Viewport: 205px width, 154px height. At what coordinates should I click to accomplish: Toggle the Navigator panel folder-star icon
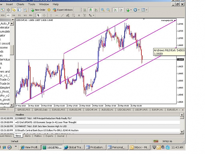pos(14,10)
